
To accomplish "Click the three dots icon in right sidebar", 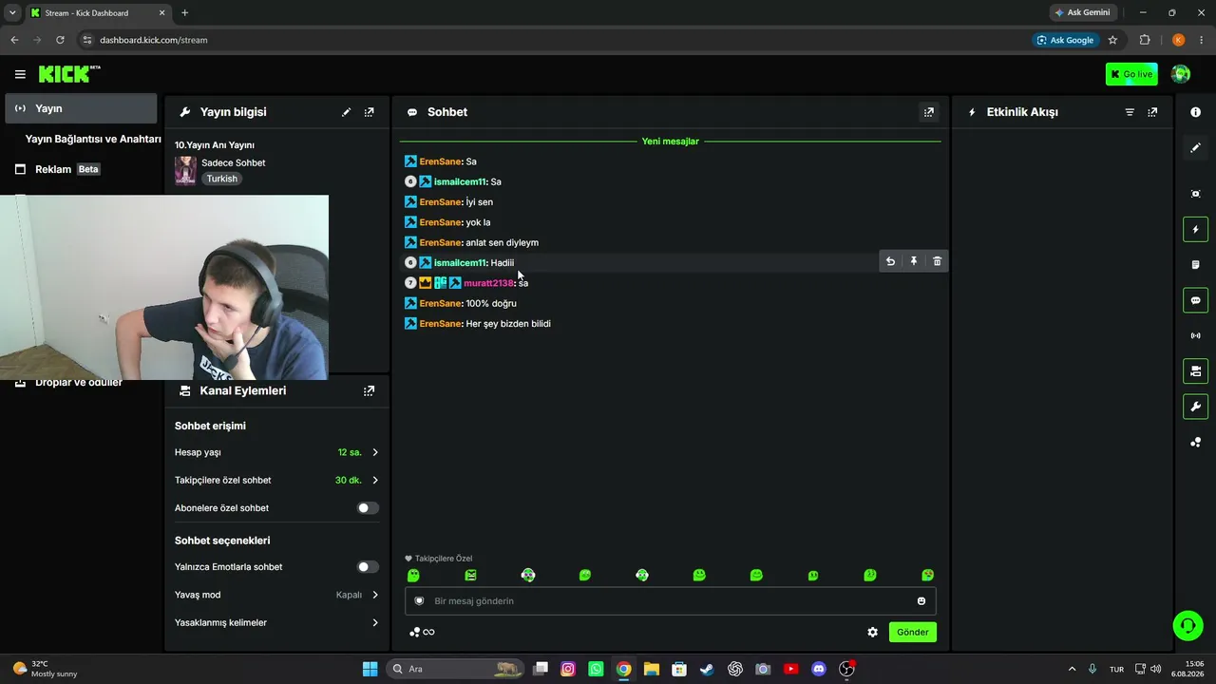I will pyautogui.click(x=1195, y=442).
